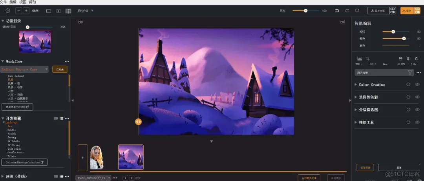This screenshot has height=181, width=424.
Task: Click 获取更多工作流程 button
Action: click(x=17, y=107)
